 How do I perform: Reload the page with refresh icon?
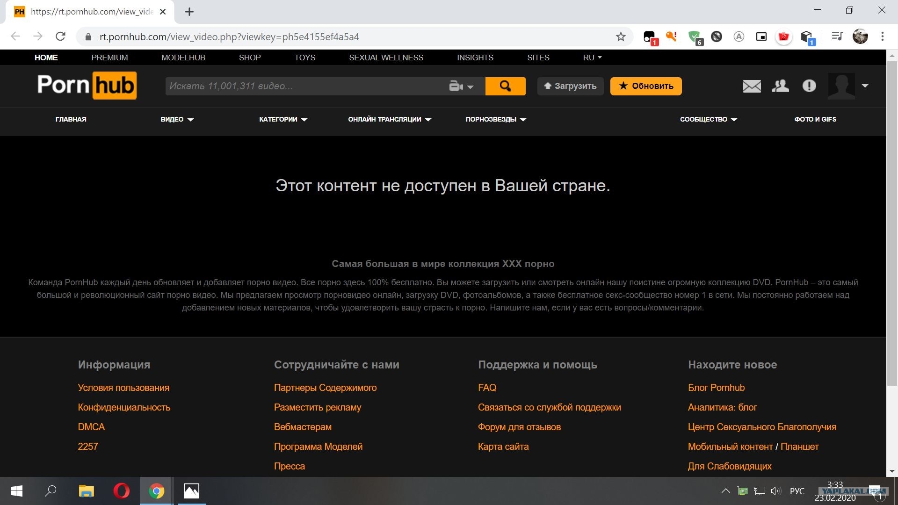pyautogui.click(x=60, y=36)
